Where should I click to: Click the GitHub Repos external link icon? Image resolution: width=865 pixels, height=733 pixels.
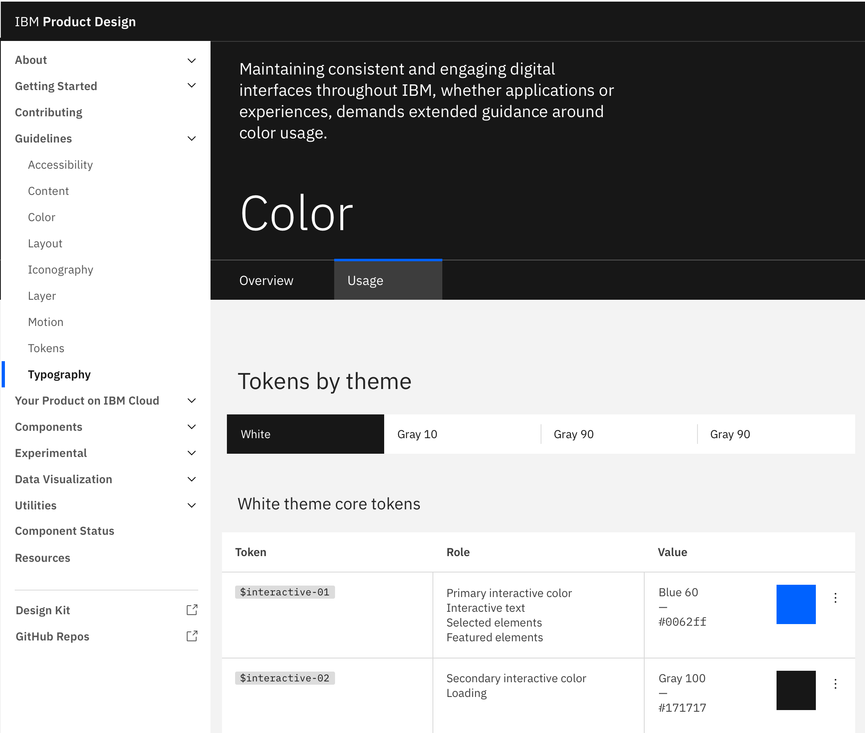[x=192, y=636]
